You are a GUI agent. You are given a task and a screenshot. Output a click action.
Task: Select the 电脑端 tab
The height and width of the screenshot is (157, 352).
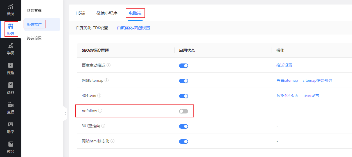[135, 13]
